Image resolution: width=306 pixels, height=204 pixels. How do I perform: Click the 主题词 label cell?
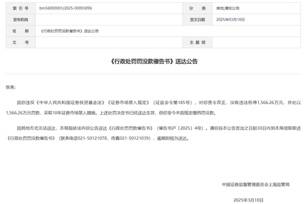[x=198, y=42]
